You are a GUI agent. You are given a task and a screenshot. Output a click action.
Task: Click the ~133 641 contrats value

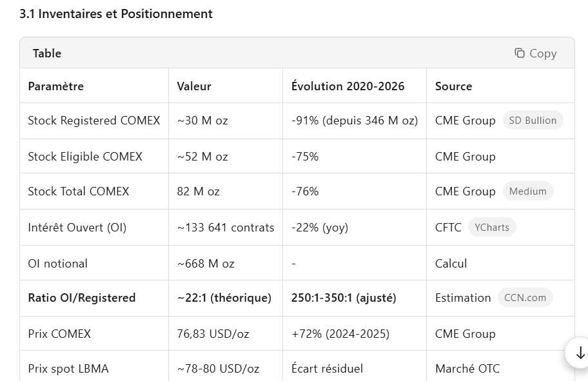point(226,228)
